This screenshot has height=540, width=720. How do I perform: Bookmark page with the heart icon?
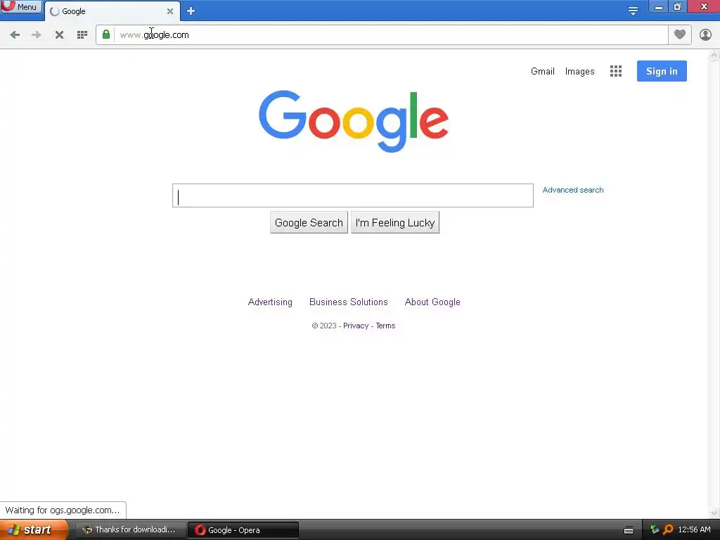point(680,34)
